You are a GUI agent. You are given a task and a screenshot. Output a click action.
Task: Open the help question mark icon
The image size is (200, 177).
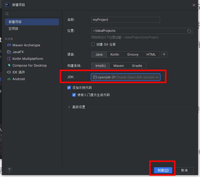coord(9,170)
